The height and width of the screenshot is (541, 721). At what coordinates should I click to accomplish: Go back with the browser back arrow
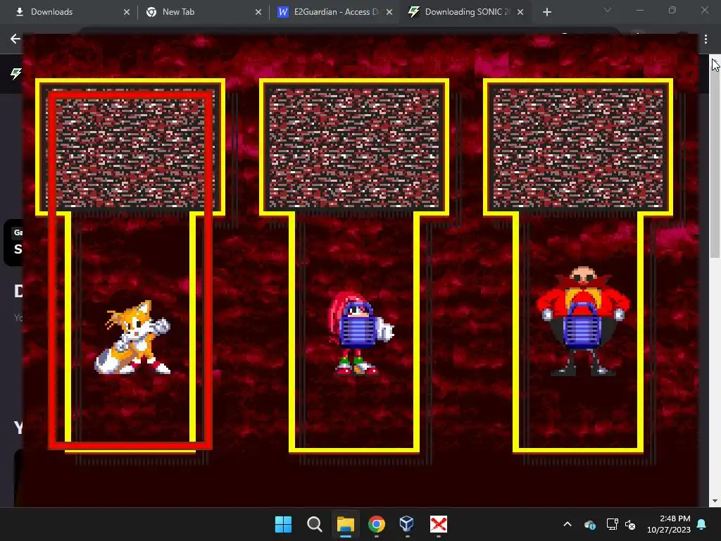tap(15, 39)
